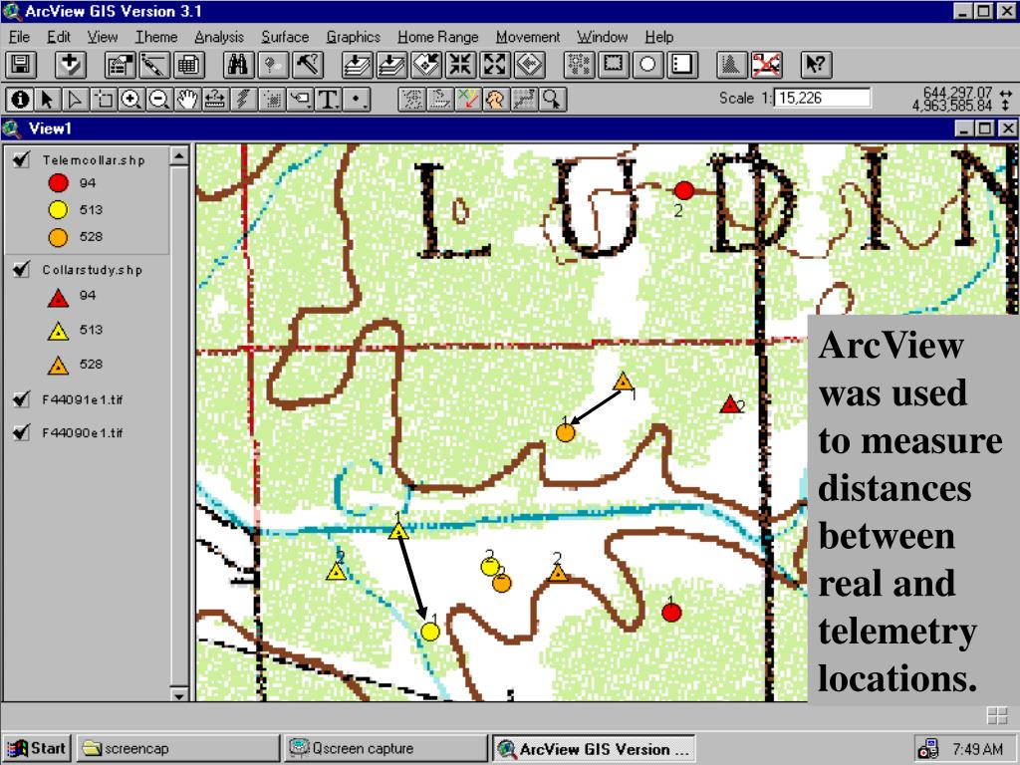Click the inward-arrows Zoom In button
The width and height of the screenshot is (1020, 765).
pyautogui.click(x=460, y=65)
